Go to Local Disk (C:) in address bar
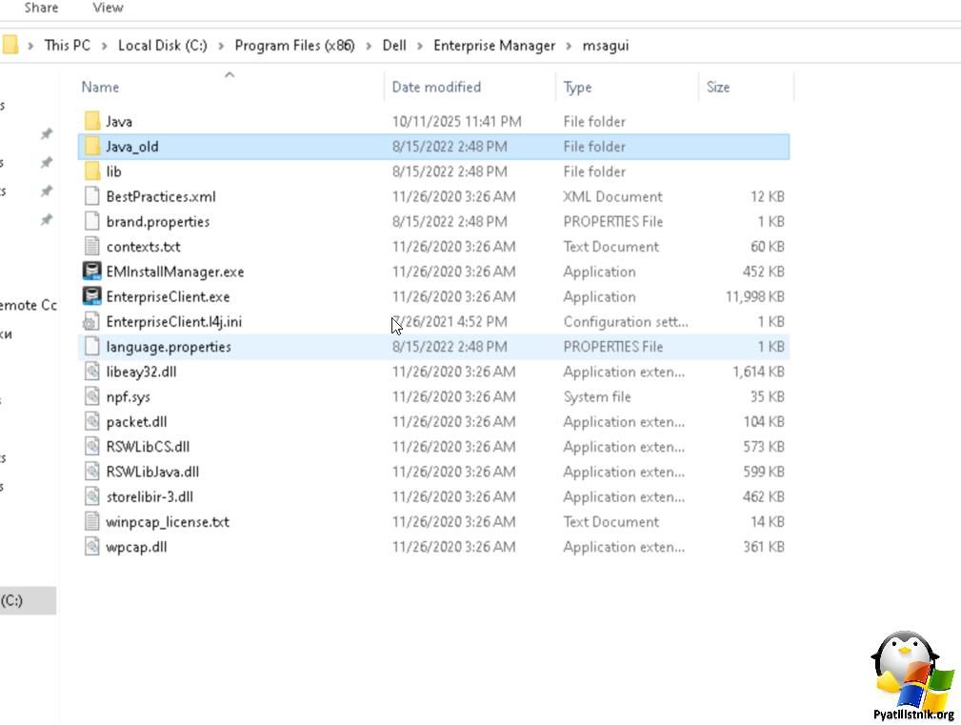 coord(162,46)
